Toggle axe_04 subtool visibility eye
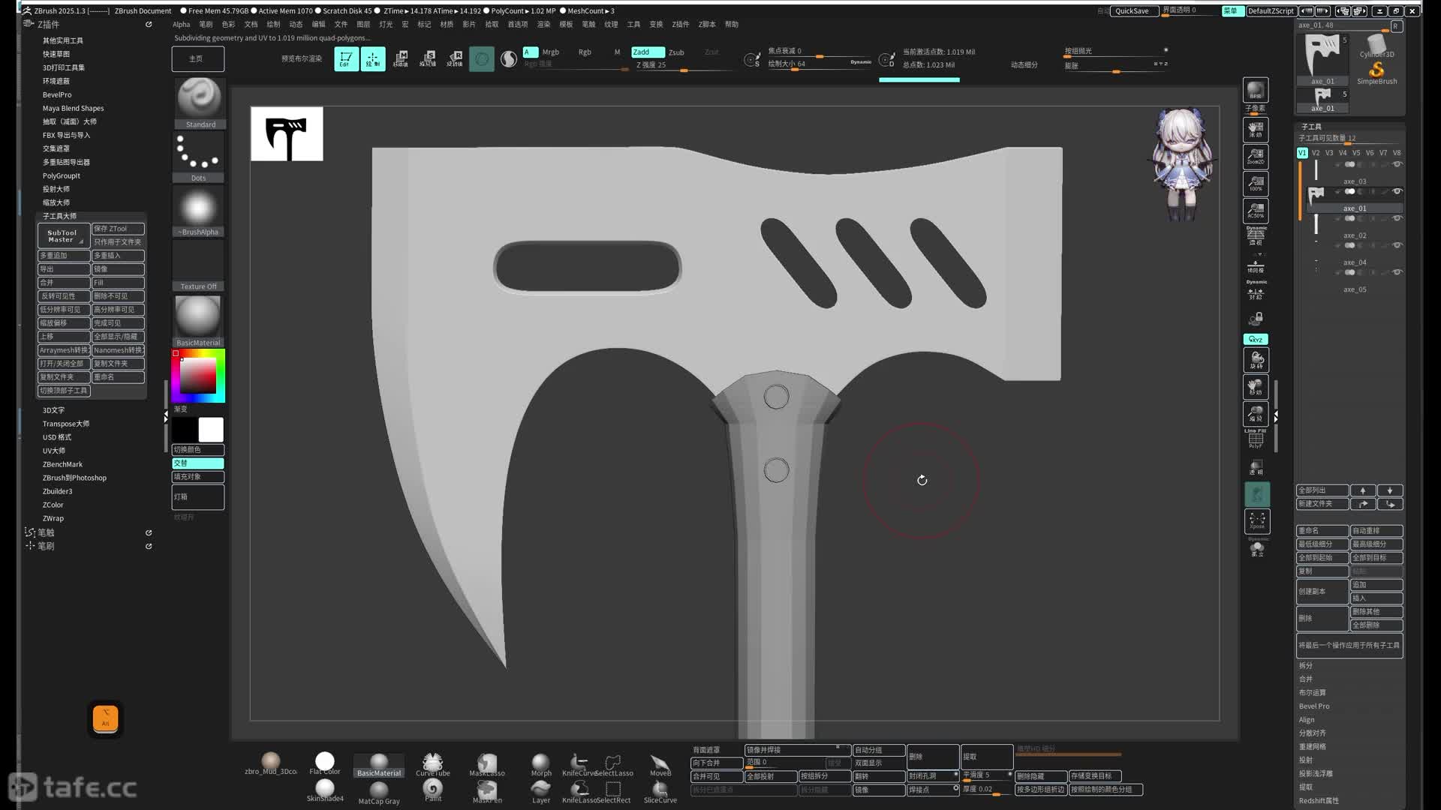This screenshot has height=810, width=1441. [x=1397, y=245]
